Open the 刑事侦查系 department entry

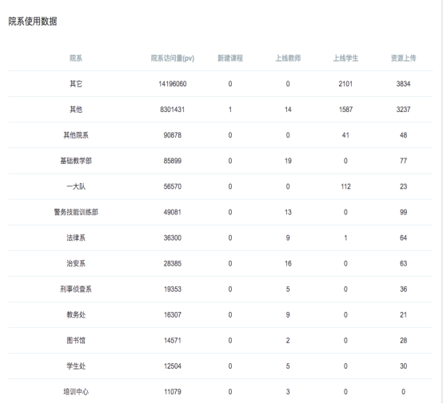(76, 290)
